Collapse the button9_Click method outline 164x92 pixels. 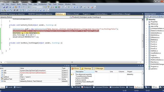pyautogui.click(x=1, y=25)
